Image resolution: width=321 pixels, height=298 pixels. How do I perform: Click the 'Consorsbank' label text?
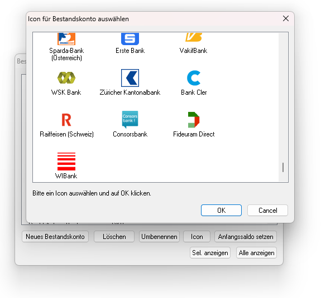coord(130,134)
